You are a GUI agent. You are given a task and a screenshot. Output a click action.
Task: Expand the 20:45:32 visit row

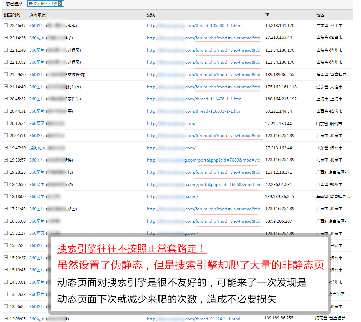6,98
